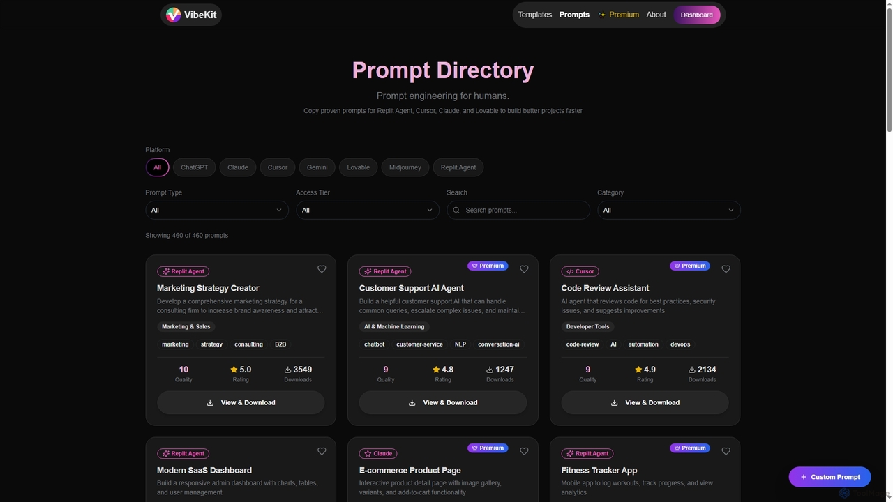Select the All platform filter
Viewport: 893px width, 502px height.
157,167
